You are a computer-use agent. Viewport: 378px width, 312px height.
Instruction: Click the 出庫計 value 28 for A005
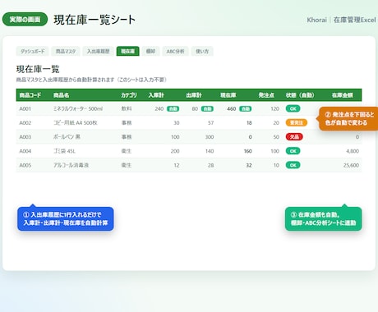pyautogui.click(x=210, y=165)
